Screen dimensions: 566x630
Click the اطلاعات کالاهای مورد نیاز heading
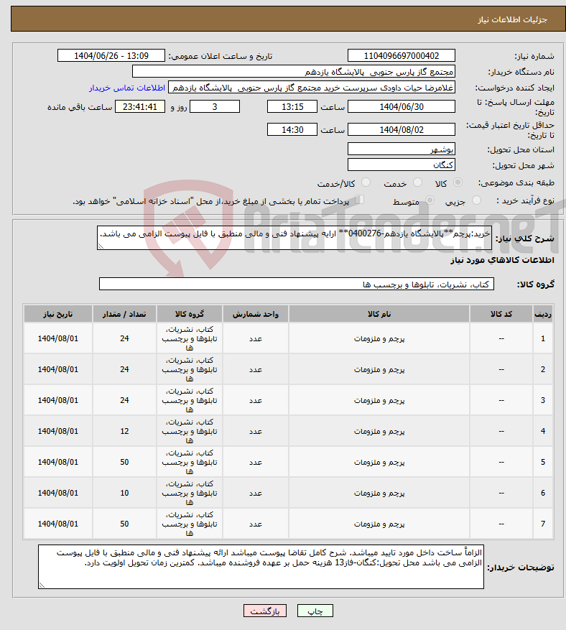pos(502,260)
